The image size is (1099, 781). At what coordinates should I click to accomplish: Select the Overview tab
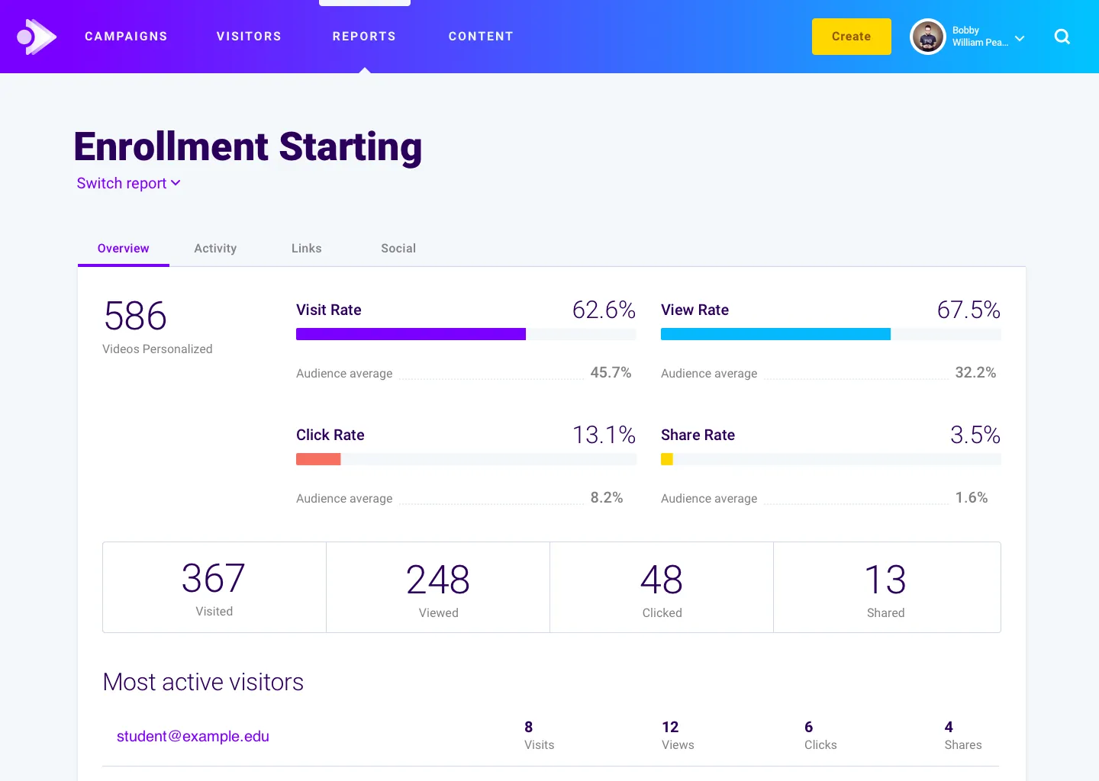tap(123, 249)
